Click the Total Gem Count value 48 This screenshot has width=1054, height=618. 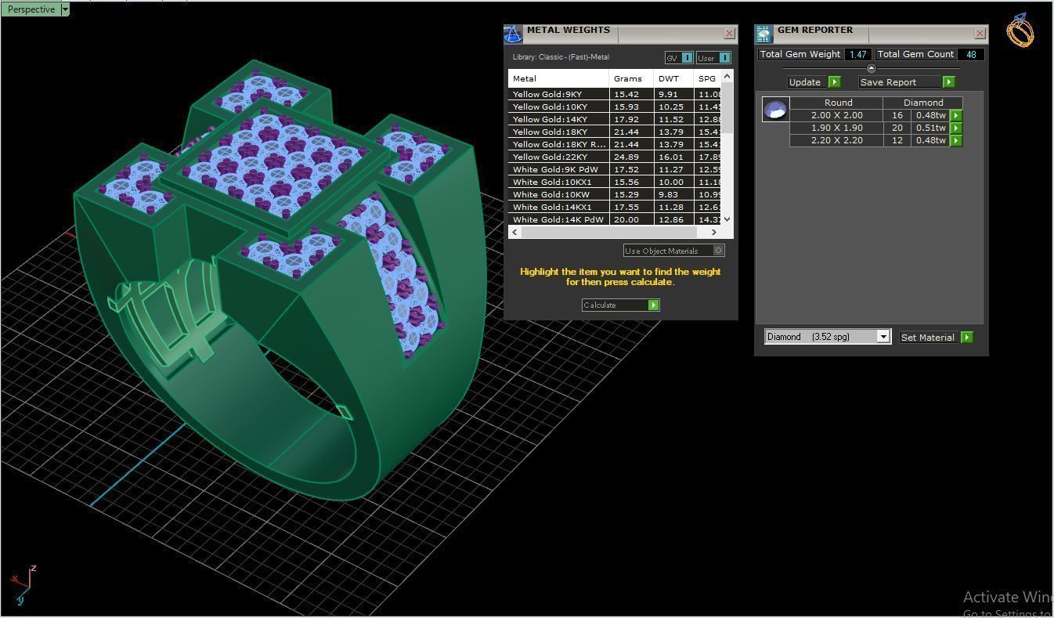(971, 55)
